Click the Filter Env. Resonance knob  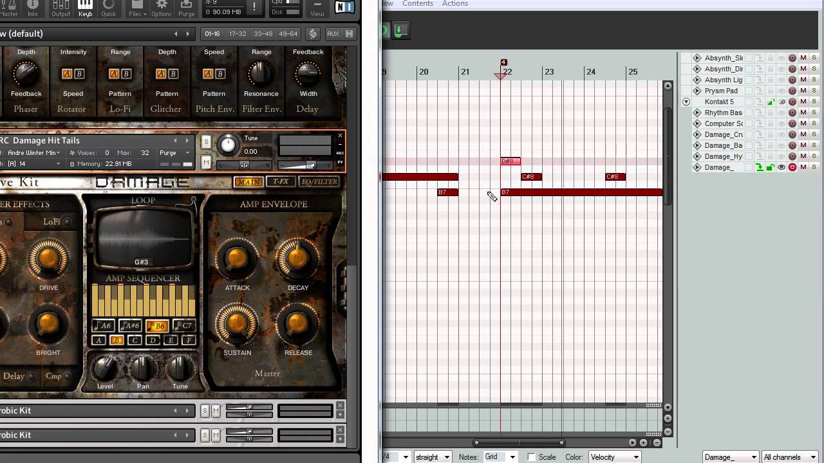261,73
